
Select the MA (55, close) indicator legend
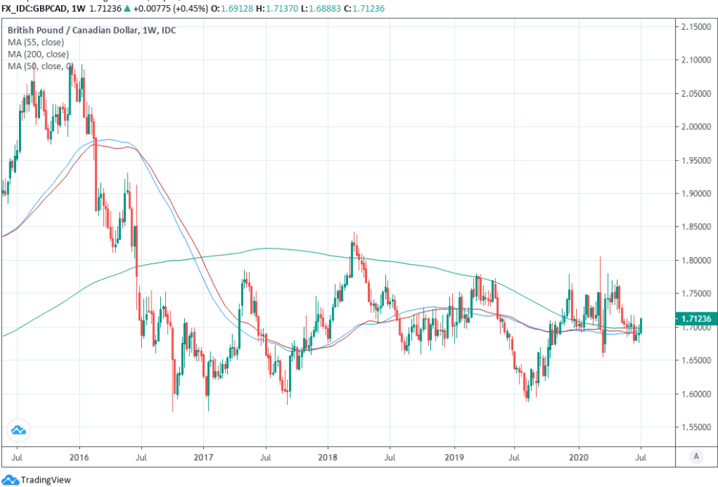(39, 42)
